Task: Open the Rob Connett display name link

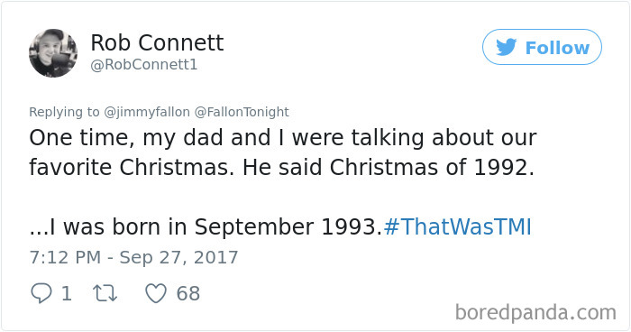Action: pos(157,42)
